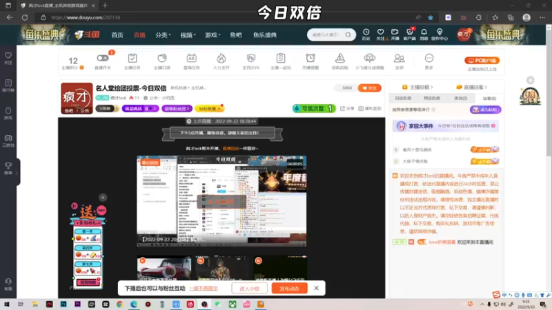The width and height of the screenshot is (552, 310).
Task: Switch to the 日活跃度 tab
Action: point(403,99)
